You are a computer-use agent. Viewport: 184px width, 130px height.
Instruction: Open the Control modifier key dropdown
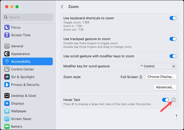157,66
